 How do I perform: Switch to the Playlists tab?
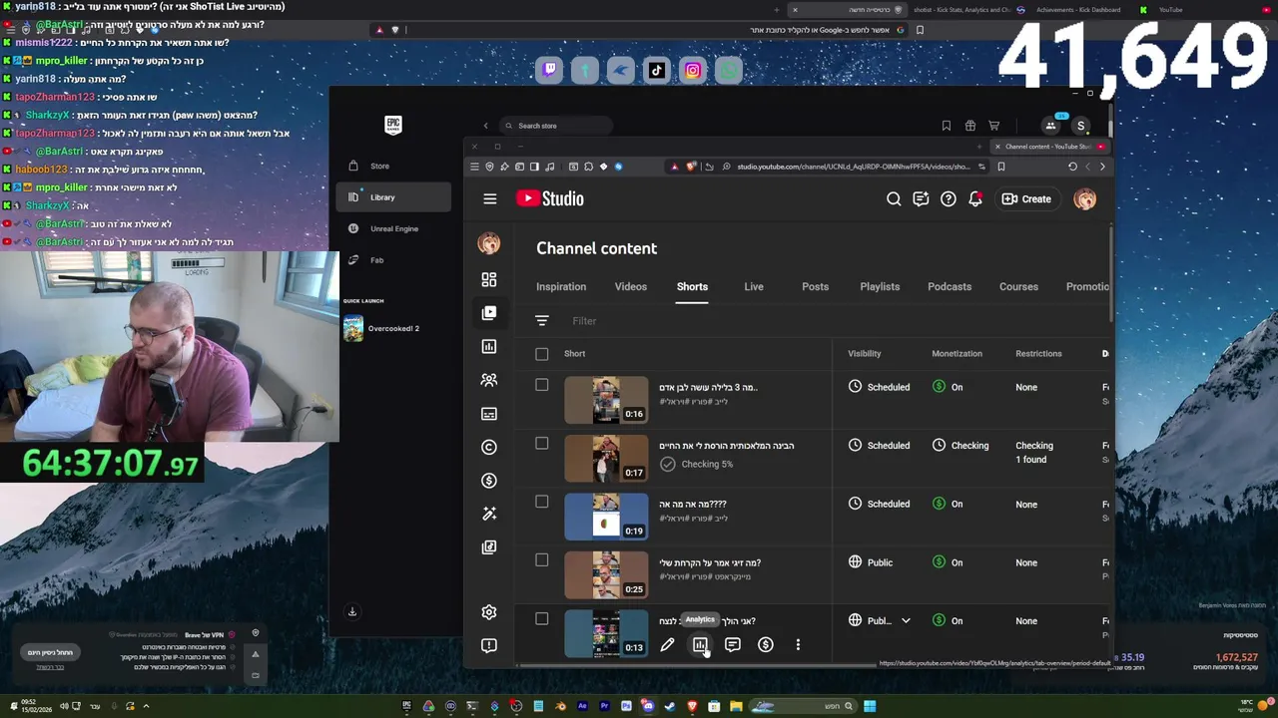(x=880, y=287)
